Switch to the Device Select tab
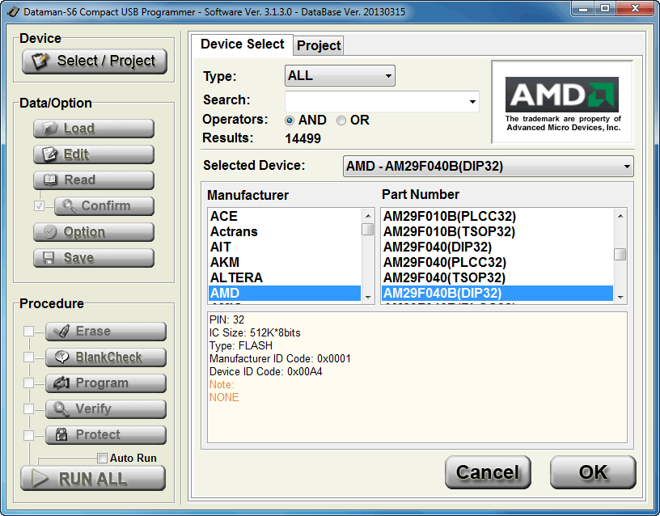The image size is (660, 516). (242, 44)
